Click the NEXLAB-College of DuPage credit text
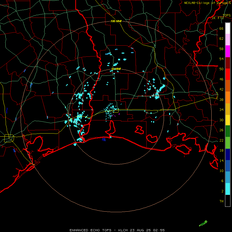 coord(208,3)
